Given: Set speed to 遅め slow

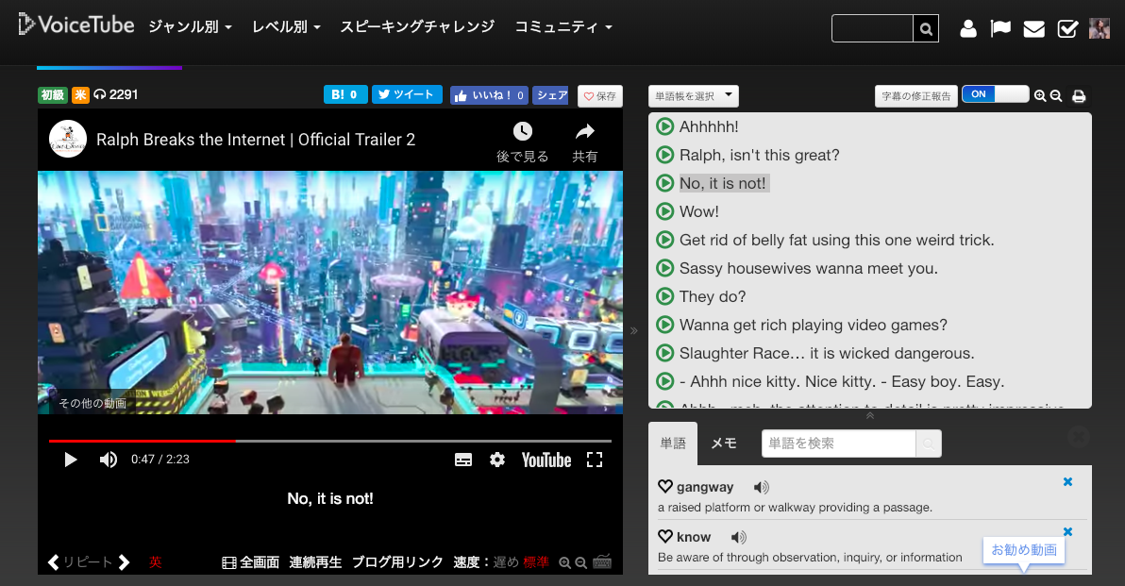Looking at the screenshot, I should pos(506,562).
